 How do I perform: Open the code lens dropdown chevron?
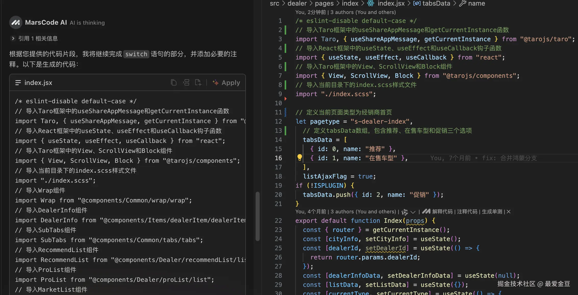pos(413,212)
